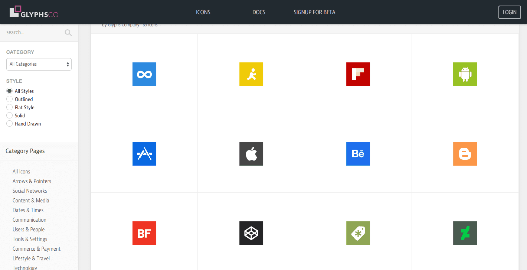Open Social Networks category page
This screenshot has height=270, width=527.
(x=30, y=191)
